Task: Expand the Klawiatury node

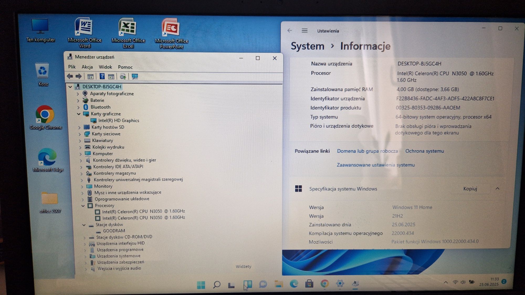Action: 80,141
